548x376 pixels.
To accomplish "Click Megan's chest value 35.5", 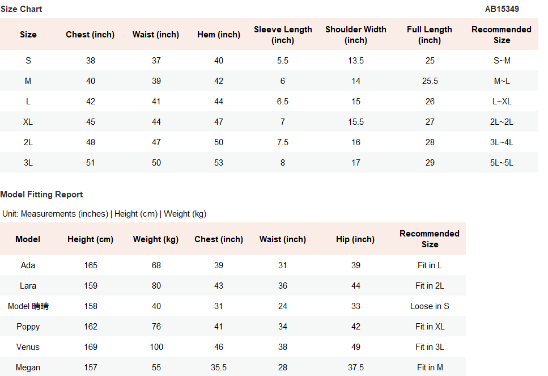I will 219,367.
